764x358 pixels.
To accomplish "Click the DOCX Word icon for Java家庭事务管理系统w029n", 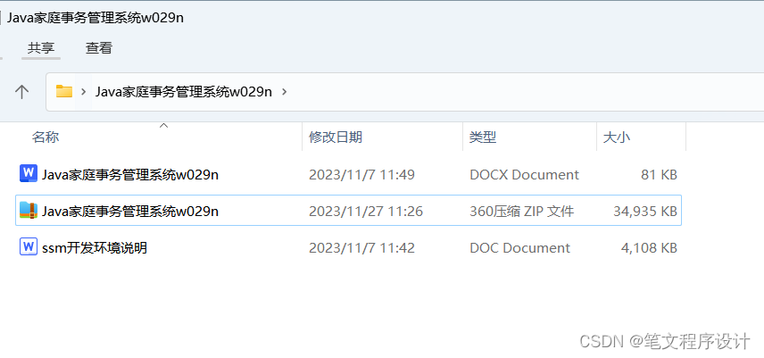I will click(28, 174).
